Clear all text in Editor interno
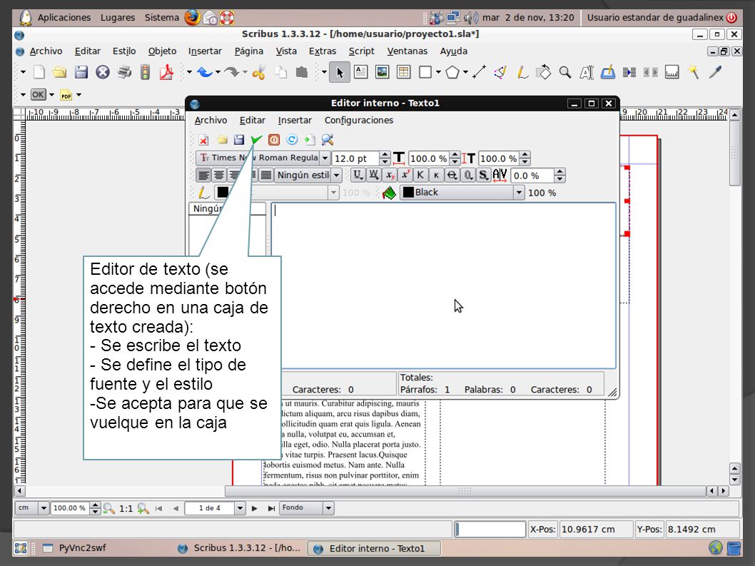 point(203,140)
